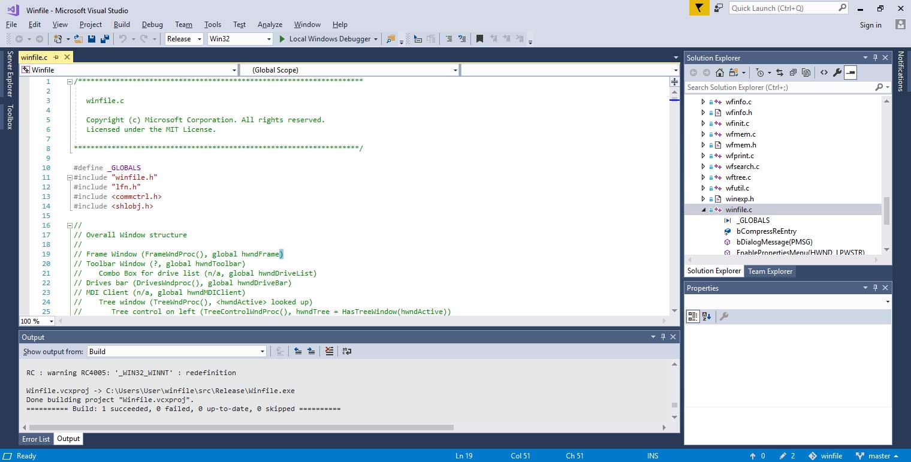Image resolution: width=911 pixels, height=462 pixels.
Task: Click the Clear All icon in Output
Action: pyautogui.click(x=329, y=351)
